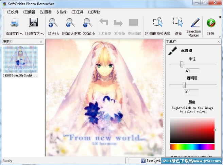Click the Original Image (原始图像) icon

coord(133,22)
